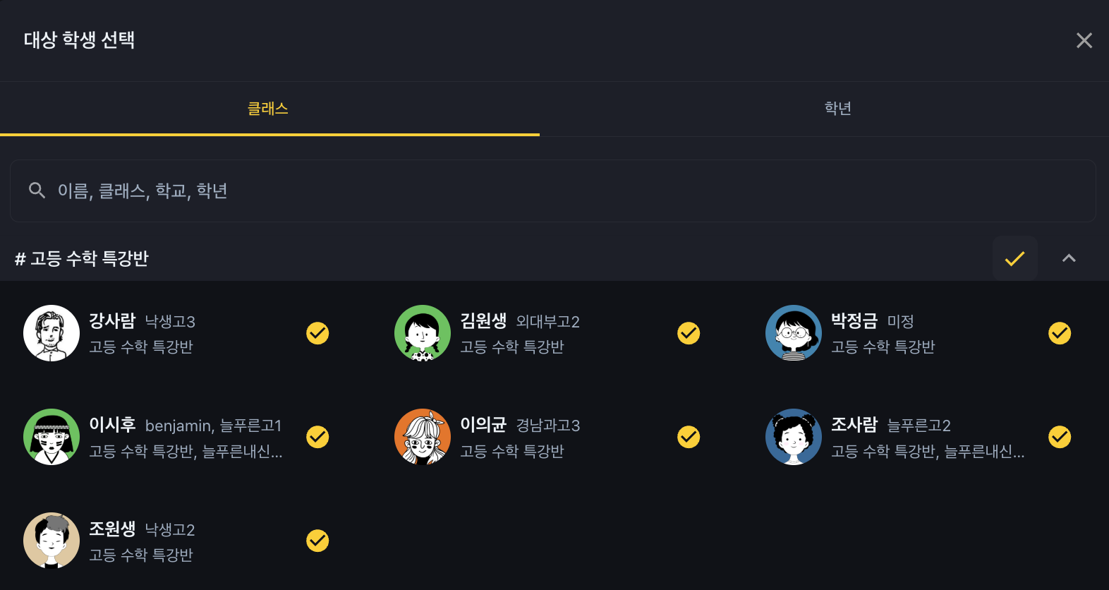
Task: Close the 대상 학생 선택 dialog
Action: (1084, 40)
